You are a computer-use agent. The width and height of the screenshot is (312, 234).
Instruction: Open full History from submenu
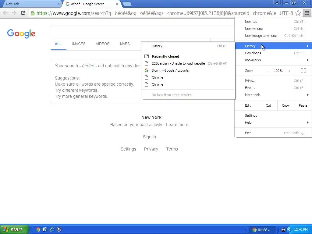pyautogui.click(x=188, y=46)
